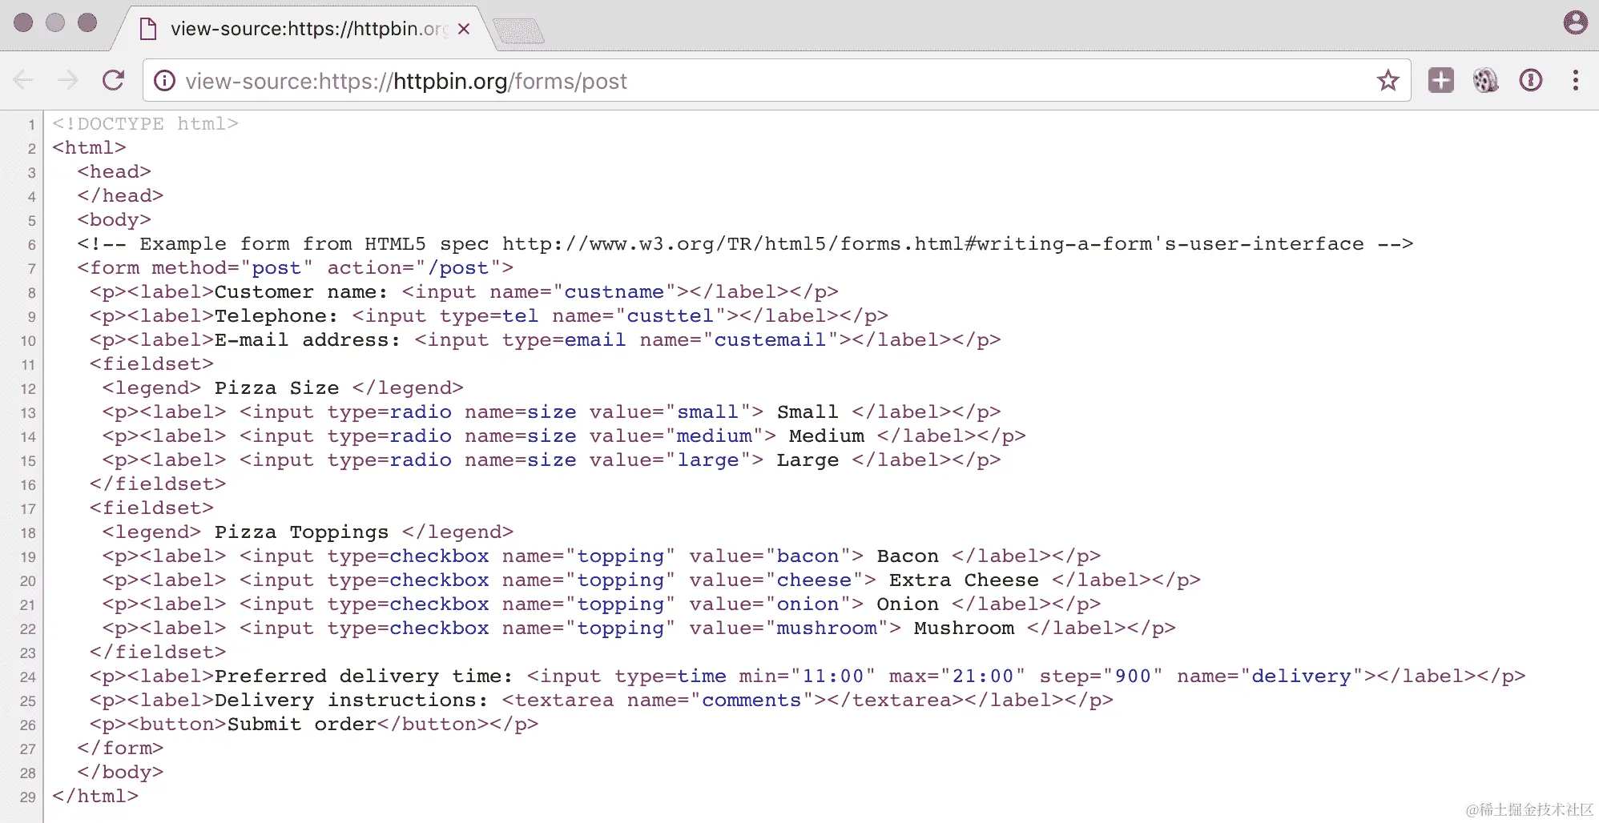1599x823 pixels.
Task: Click the browser back arrow
Action: [24, 80]
